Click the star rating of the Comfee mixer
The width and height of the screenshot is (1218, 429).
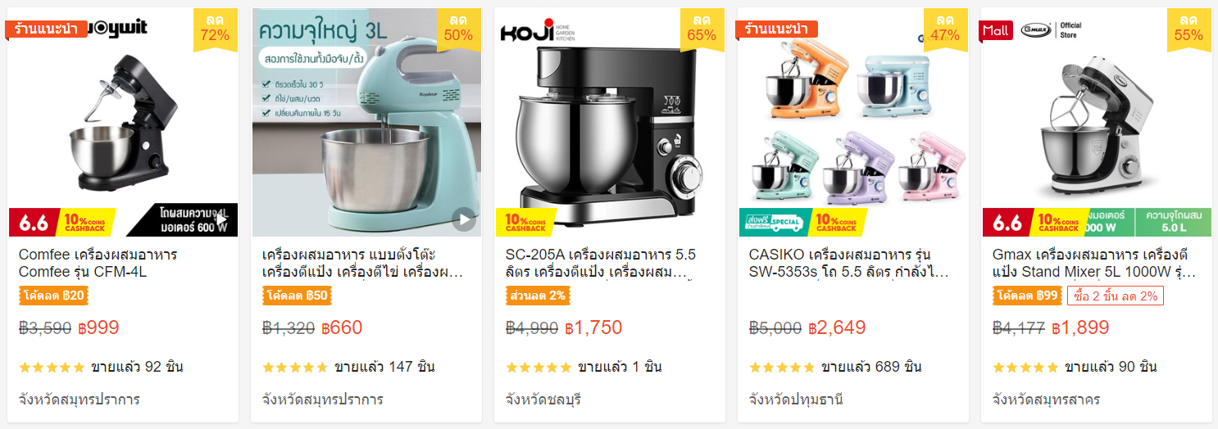tap(52, 367)
